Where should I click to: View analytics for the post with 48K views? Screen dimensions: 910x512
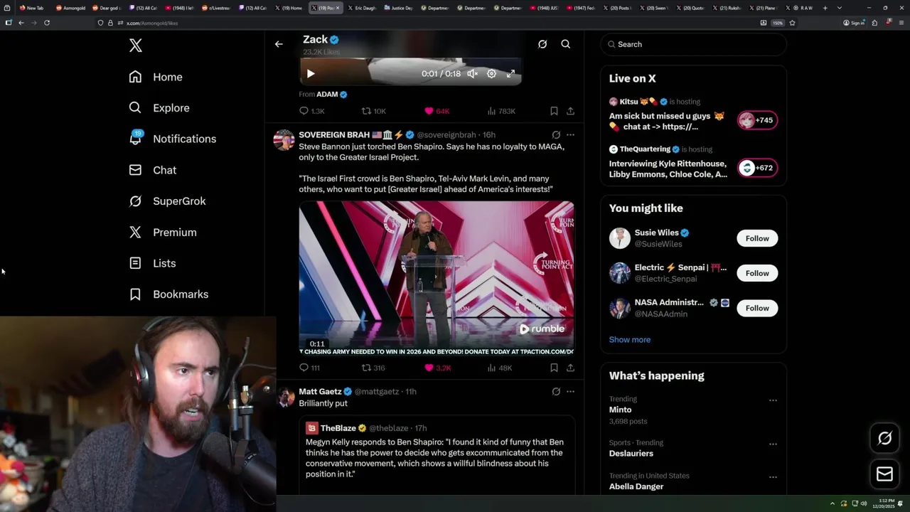pos(500,368)
